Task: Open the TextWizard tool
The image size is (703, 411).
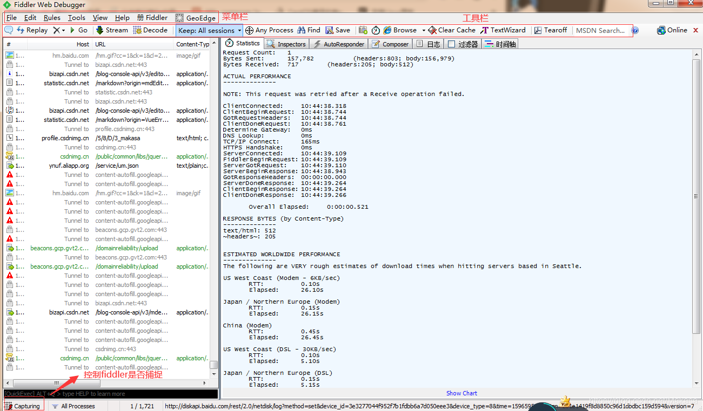Action: [503, 30]
